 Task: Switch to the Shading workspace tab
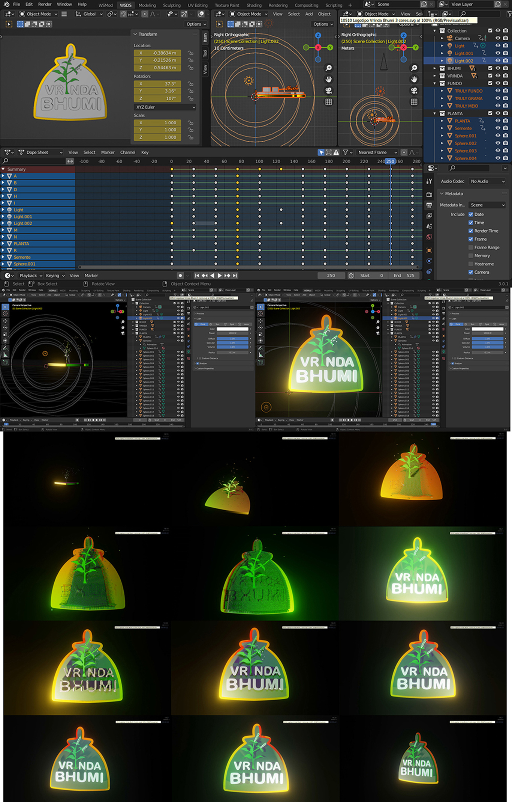click(254, 5)
